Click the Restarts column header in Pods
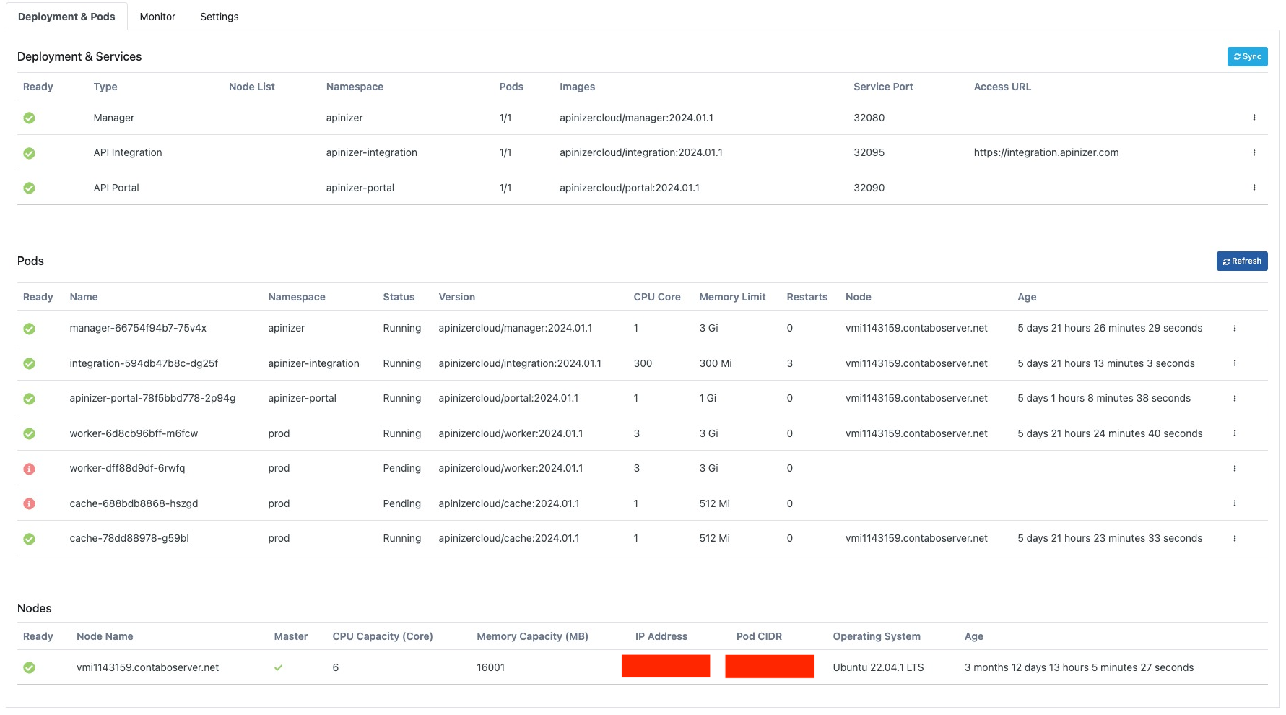This screenshot has width=1286, height=715. tap(807, 298)
